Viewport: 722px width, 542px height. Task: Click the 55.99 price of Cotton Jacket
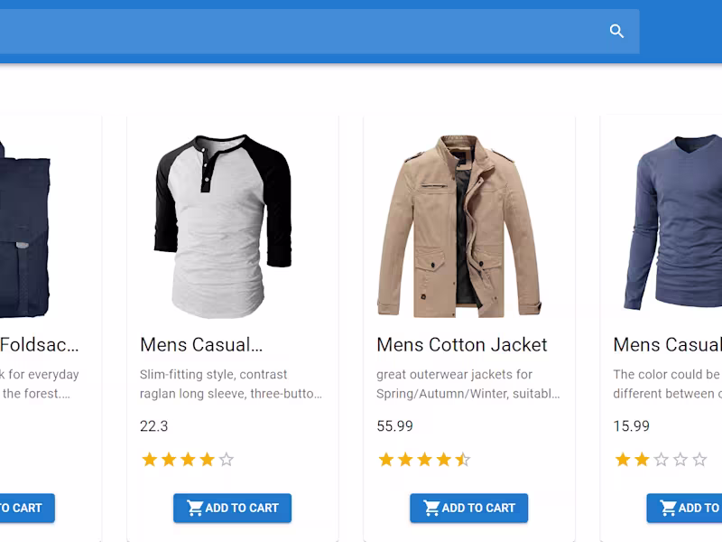[x=394, y=426]
